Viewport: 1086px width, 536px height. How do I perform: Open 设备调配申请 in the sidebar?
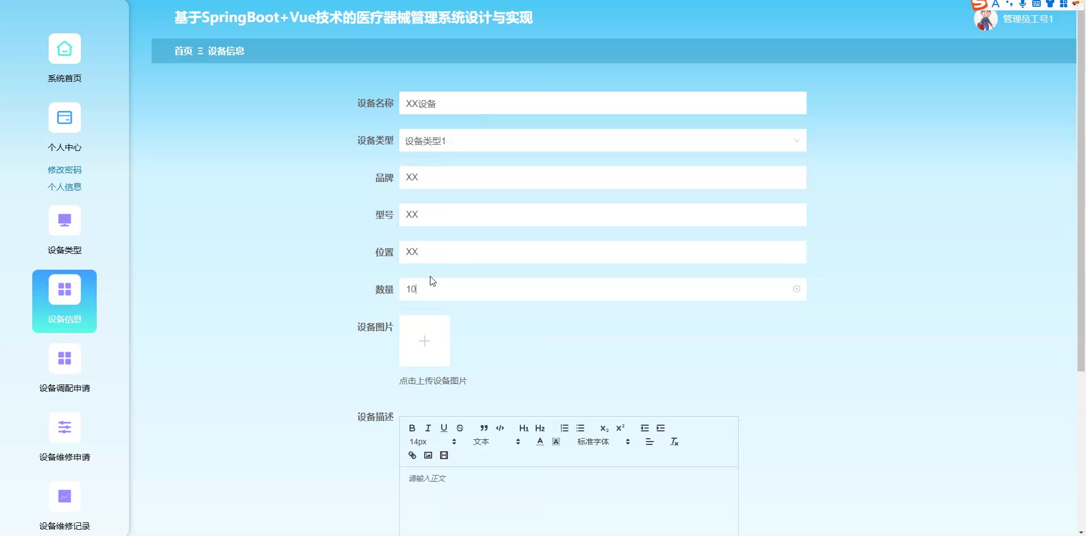pyautogui.click(x=64, y=368)
